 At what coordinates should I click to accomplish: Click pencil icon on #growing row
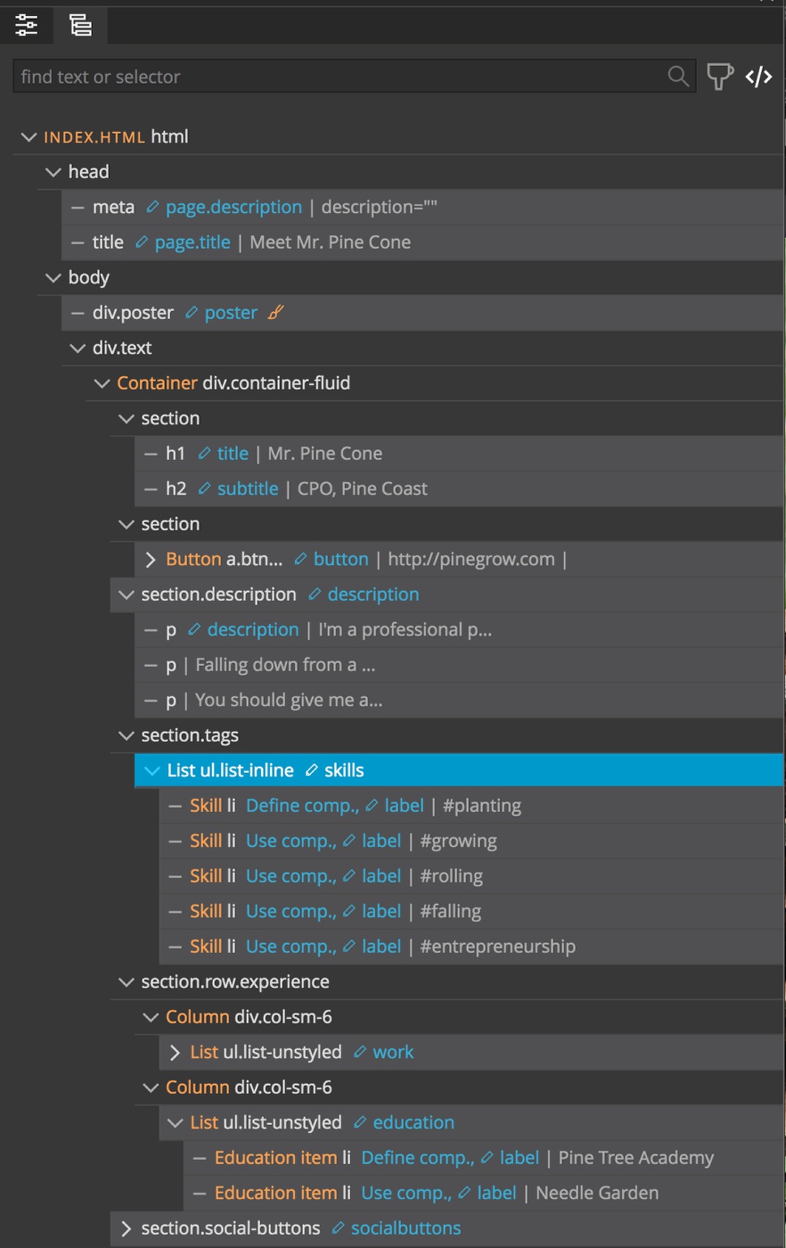(349, 841)
